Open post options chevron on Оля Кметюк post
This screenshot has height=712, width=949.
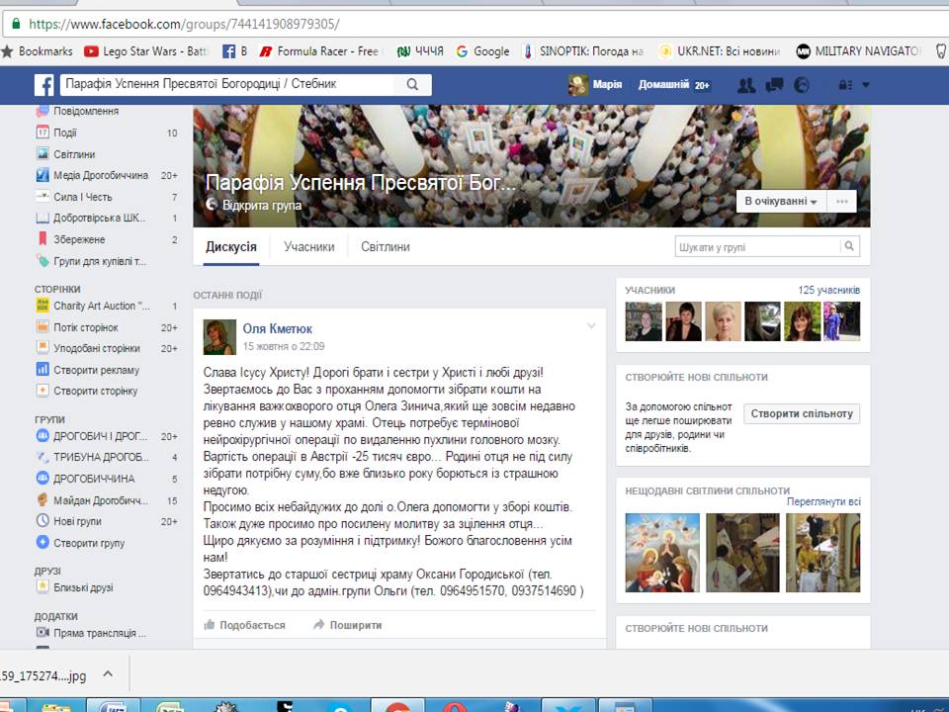click(x=591, y=326)
